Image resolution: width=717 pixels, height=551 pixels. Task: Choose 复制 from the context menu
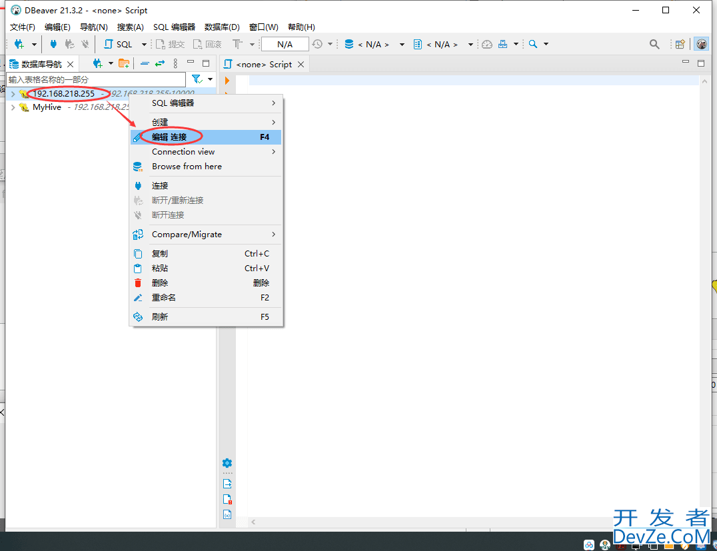click(206, 253)
